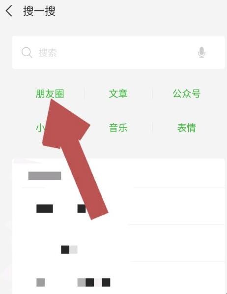Choose the 音乐 search category

pyautogui.click(x=118, y=128)
